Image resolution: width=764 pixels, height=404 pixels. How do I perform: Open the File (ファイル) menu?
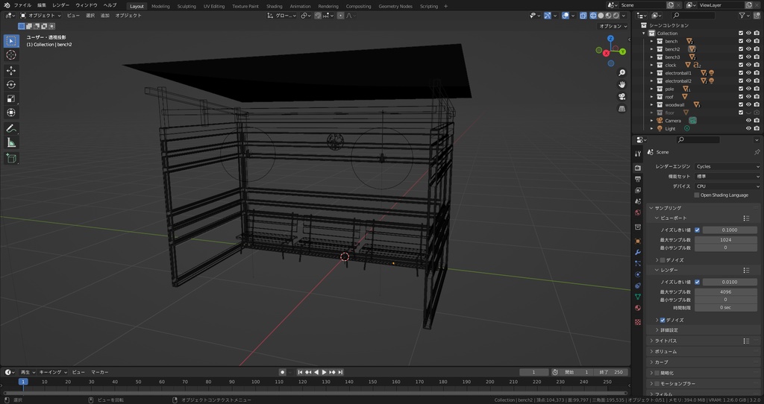(x=22, y=5)
